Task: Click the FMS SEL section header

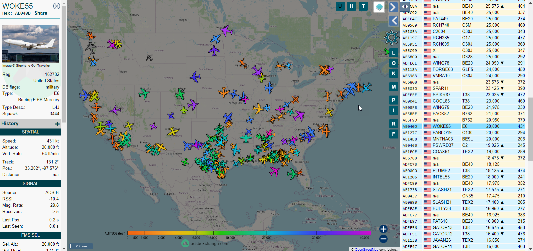Action: click(x=30, y=235)
